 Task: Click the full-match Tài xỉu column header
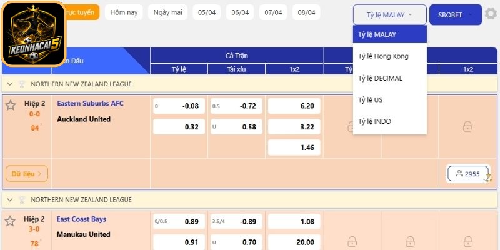[236, 69]
